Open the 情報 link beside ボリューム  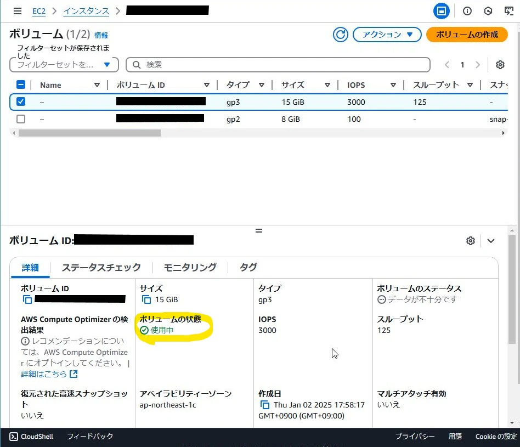101,35
